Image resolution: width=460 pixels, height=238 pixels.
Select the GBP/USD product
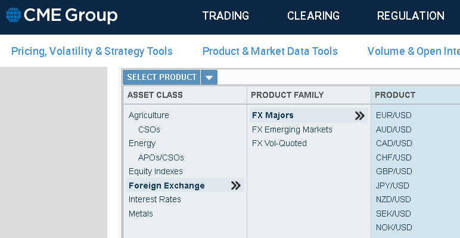[394, 171]
